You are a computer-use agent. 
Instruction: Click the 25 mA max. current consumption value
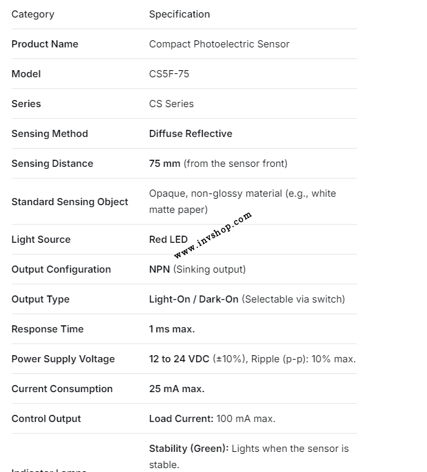pyautogui.click(x=177, y=389)
